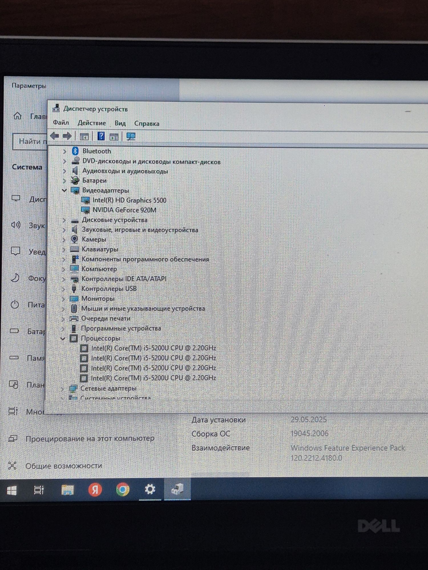Open the Вид menu
428x570 pixels.
pos(120,123)
